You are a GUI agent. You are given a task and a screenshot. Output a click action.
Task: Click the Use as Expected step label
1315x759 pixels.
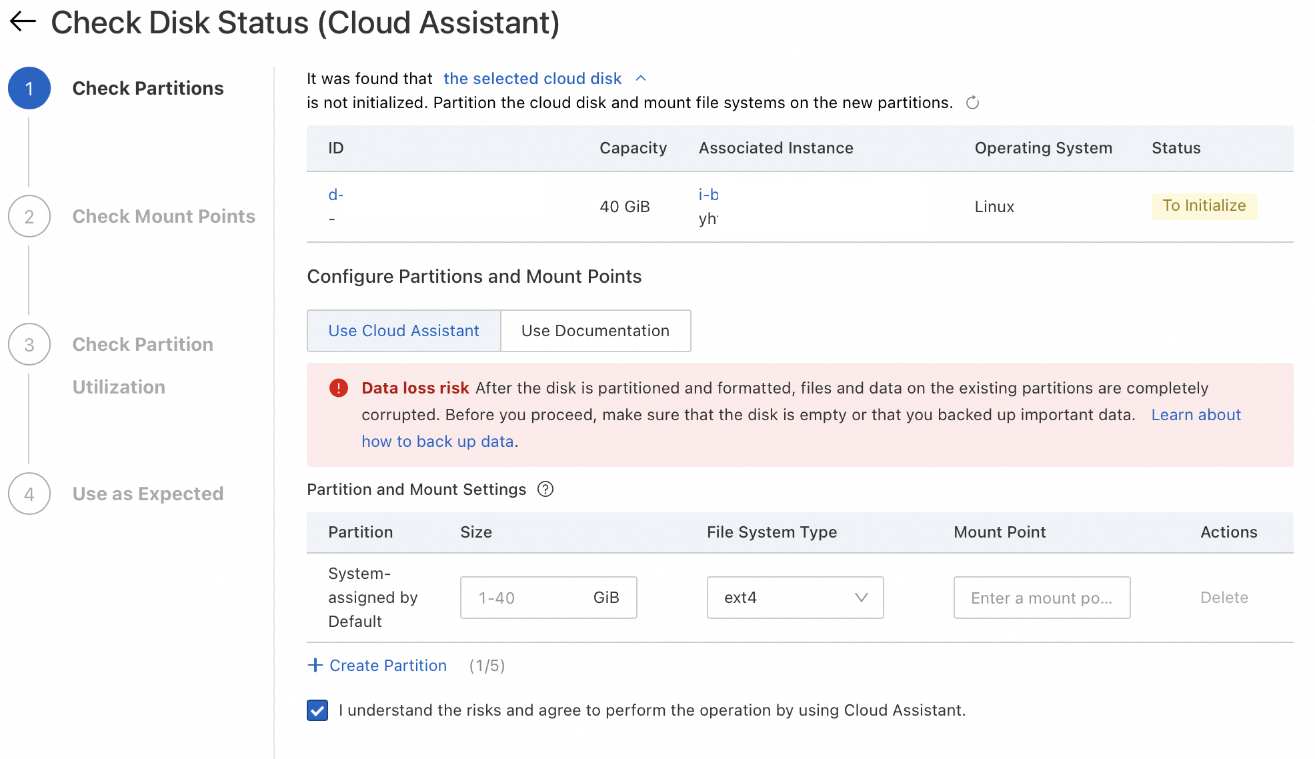click(148, 494)
